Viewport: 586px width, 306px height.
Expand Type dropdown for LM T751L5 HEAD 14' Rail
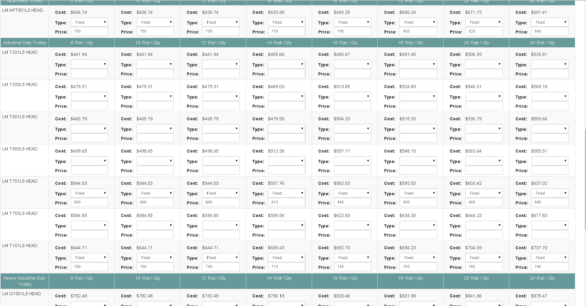[287, 193]
